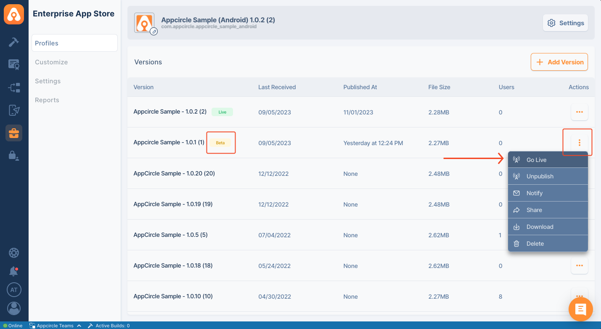Click the AT organization avatar

tap(14, 290)
